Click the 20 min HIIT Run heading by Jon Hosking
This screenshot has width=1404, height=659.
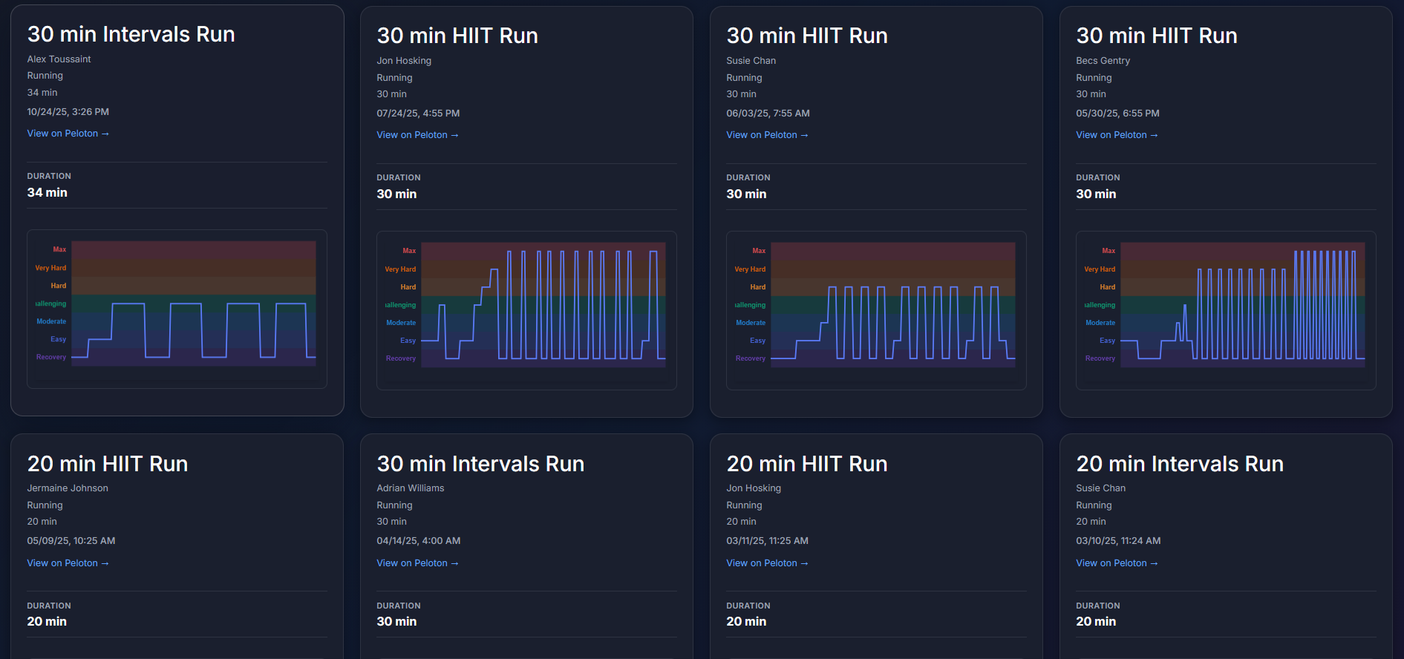(807, 464)
